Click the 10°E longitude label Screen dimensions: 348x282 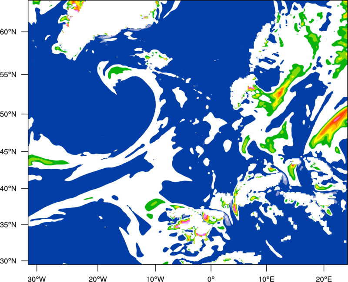coord(266,279)
